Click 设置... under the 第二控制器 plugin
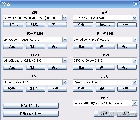140x120 pixels. (x=83, y=46)
